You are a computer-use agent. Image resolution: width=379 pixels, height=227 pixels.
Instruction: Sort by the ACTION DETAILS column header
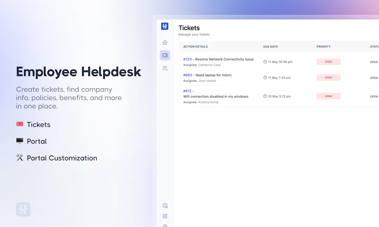click(195, 47)
